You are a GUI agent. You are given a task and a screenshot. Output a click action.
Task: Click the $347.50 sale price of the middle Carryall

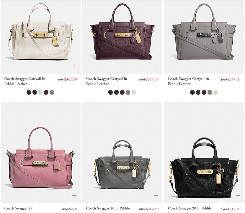152,79
